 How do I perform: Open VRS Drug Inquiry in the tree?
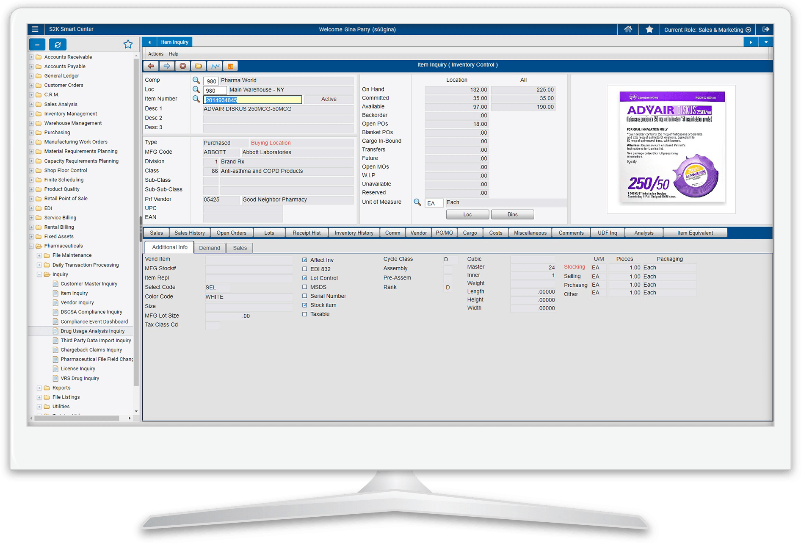point(80,378)
